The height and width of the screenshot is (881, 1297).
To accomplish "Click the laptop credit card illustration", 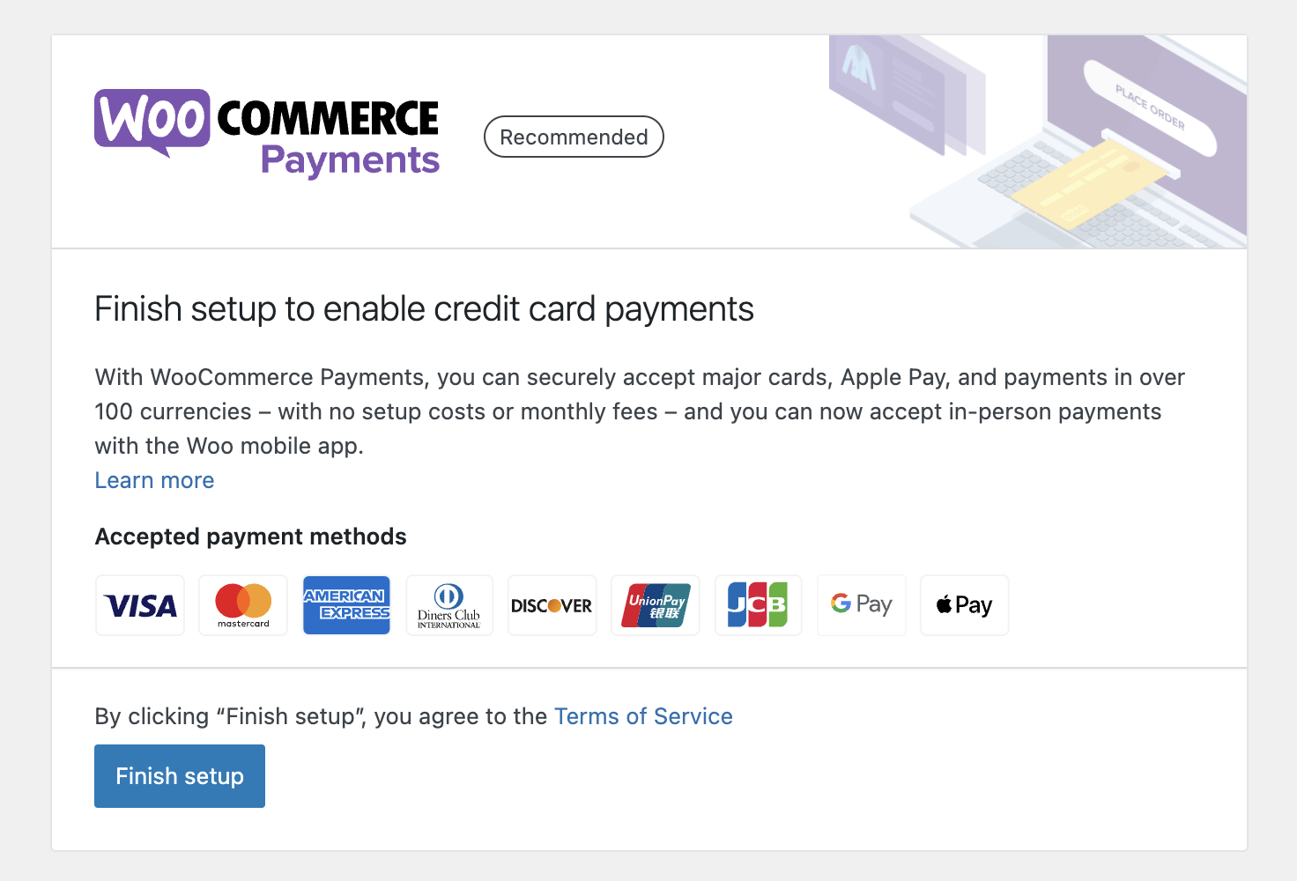I will (x=1038, y=142).
